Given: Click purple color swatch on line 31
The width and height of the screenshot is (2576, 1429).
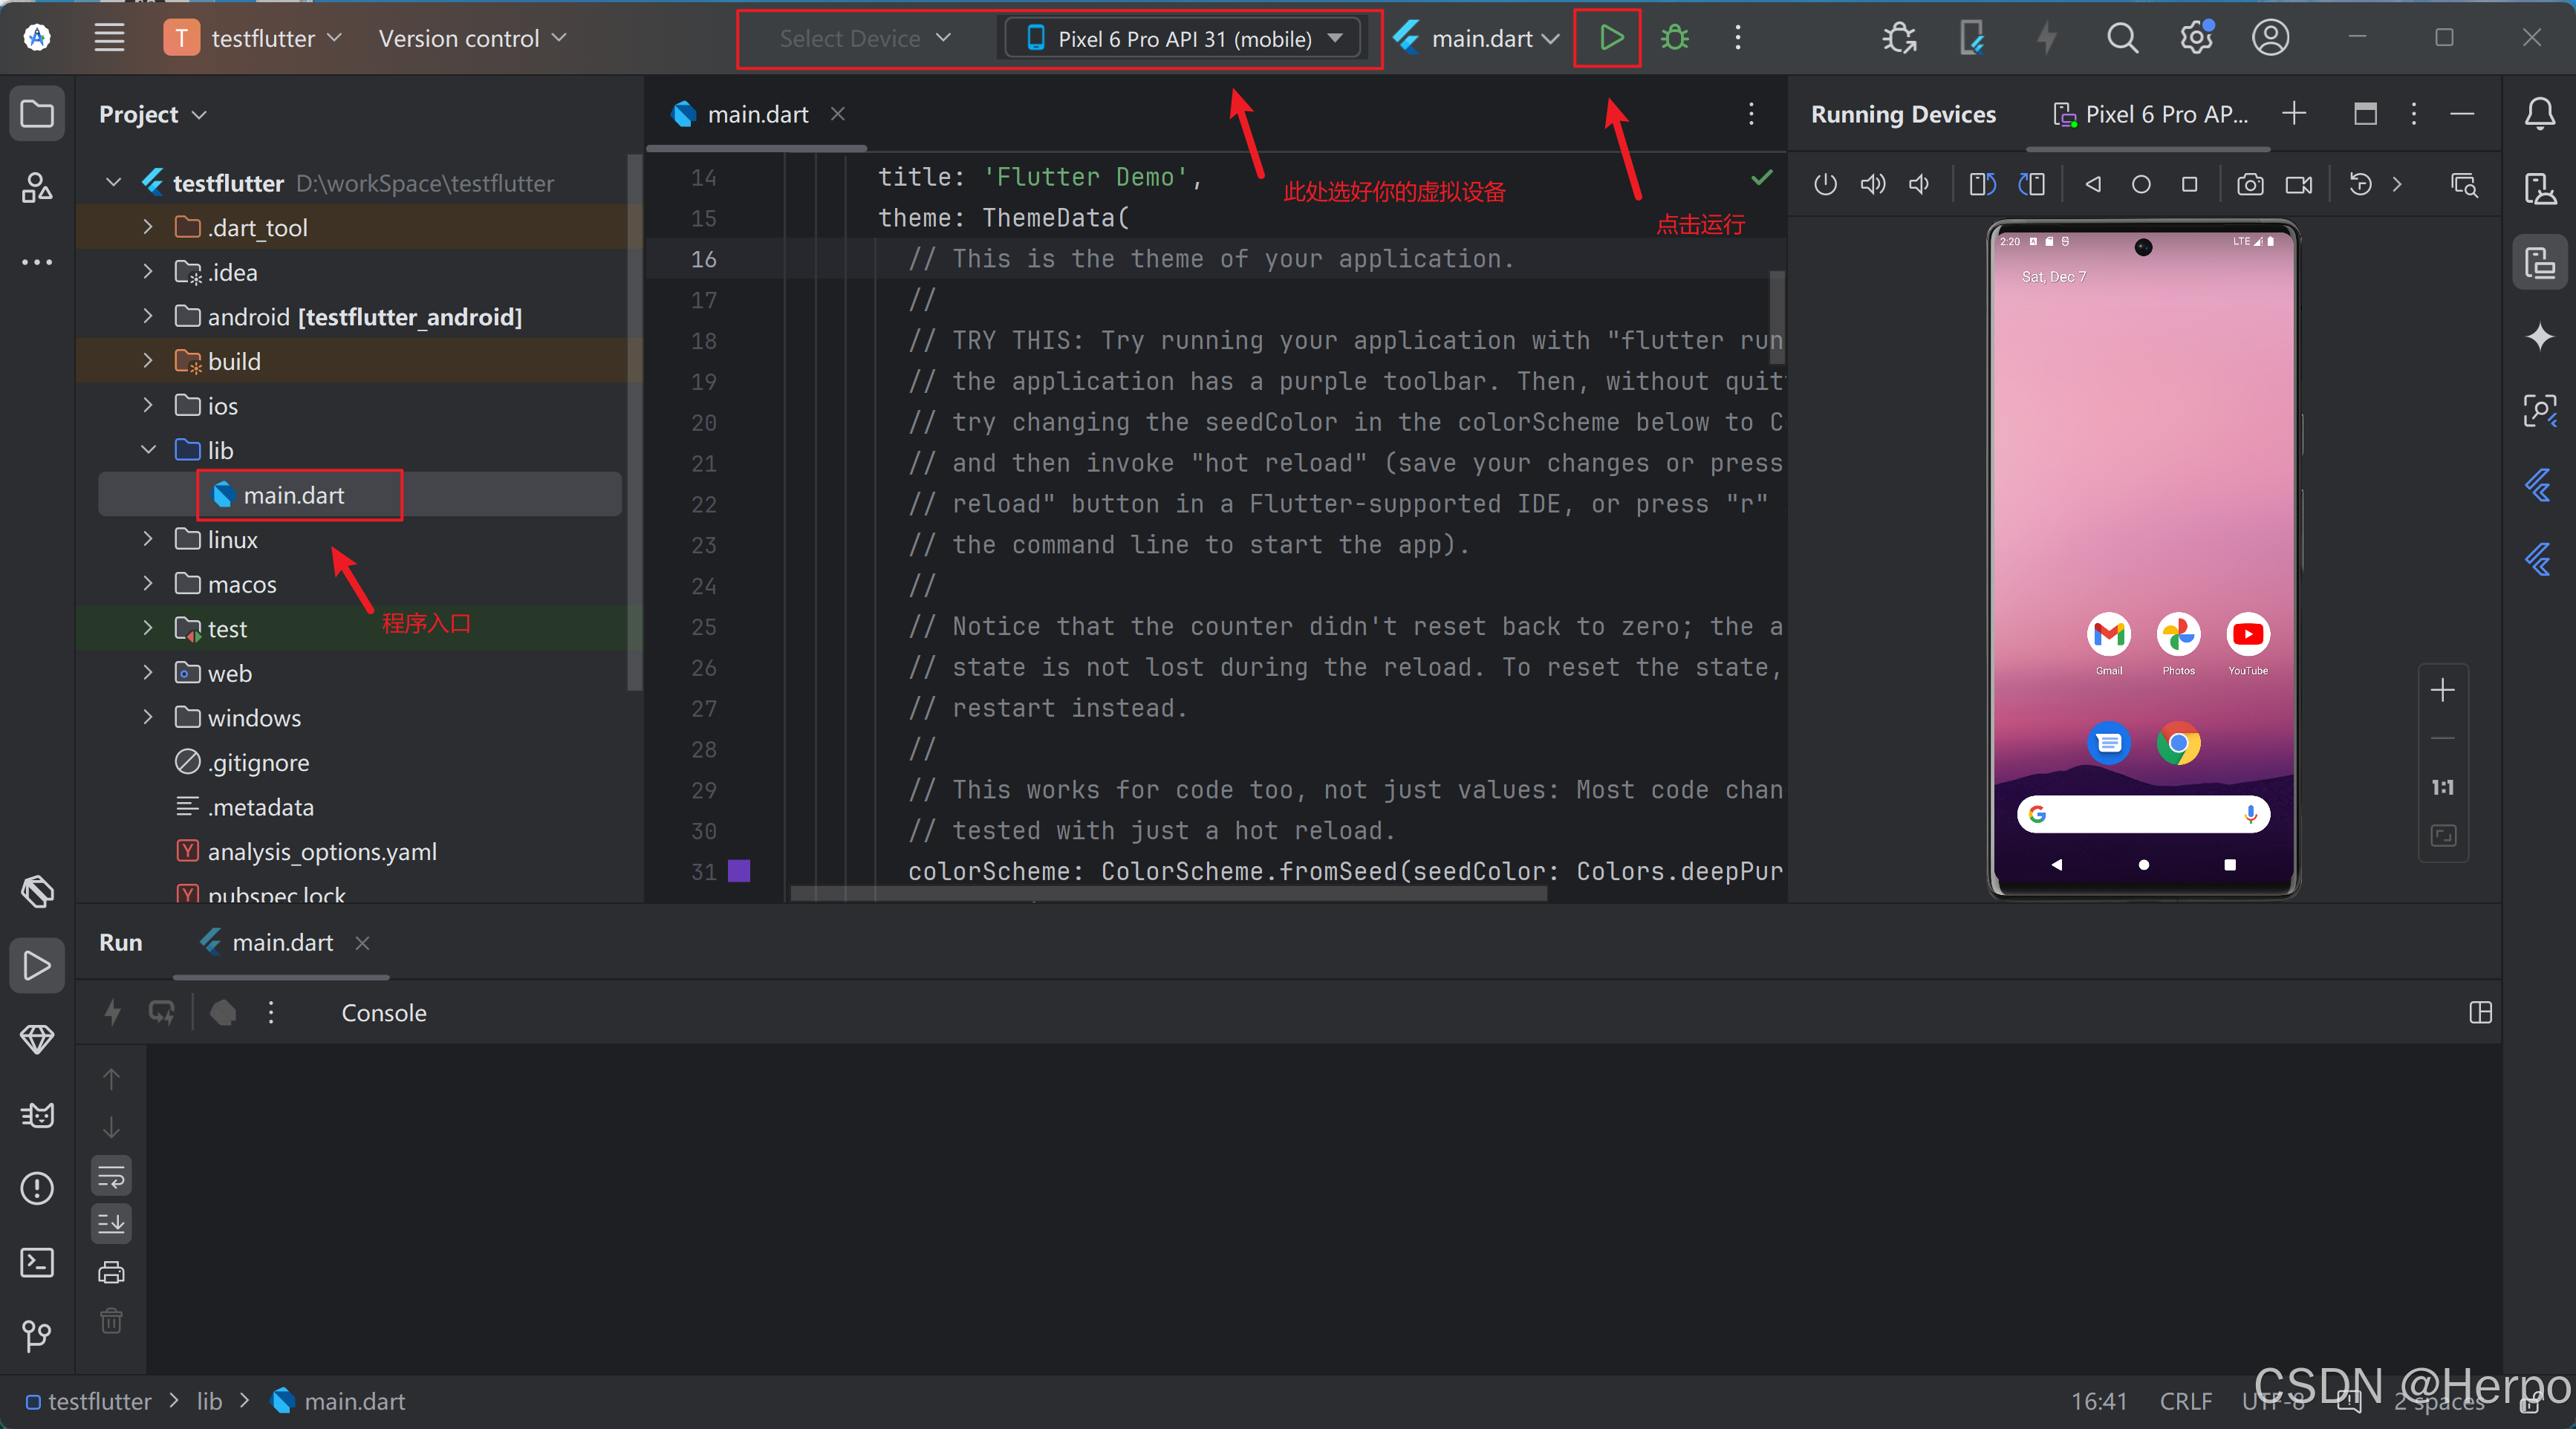Looking at the screenshot, I should coord(739,871).
